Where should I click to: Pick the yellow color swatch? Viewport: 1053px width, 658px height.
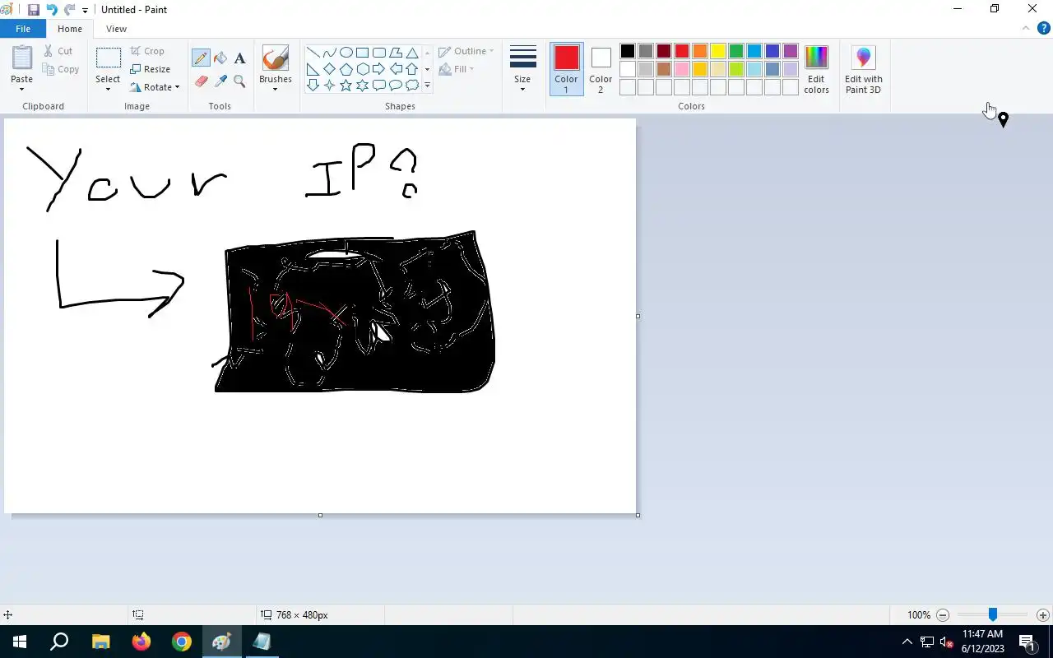tap(718, 51)
